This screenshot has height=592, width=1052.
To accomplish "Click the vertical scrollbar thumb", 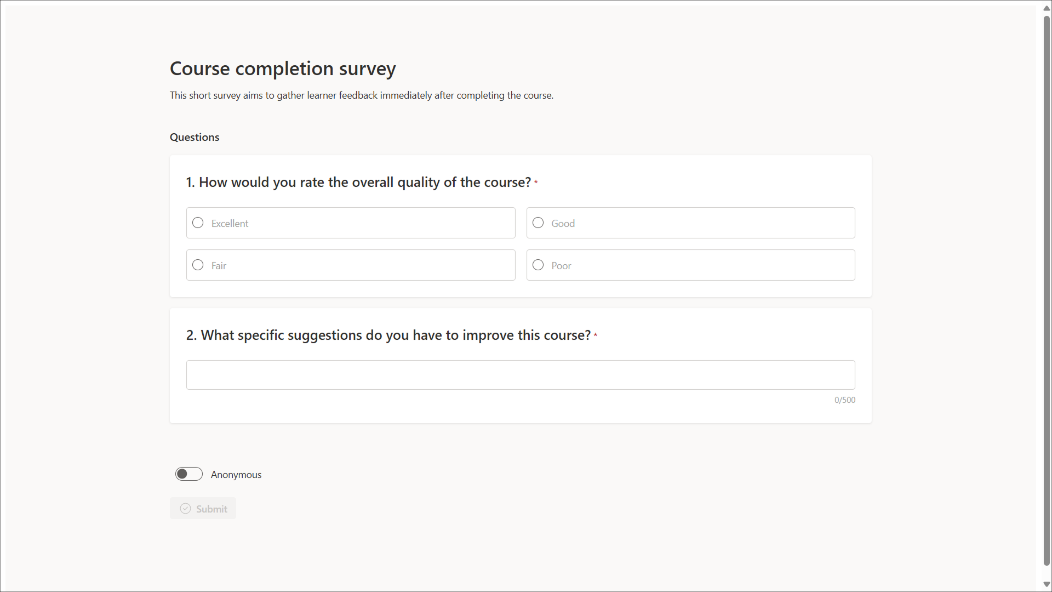I will [1047, 291].
